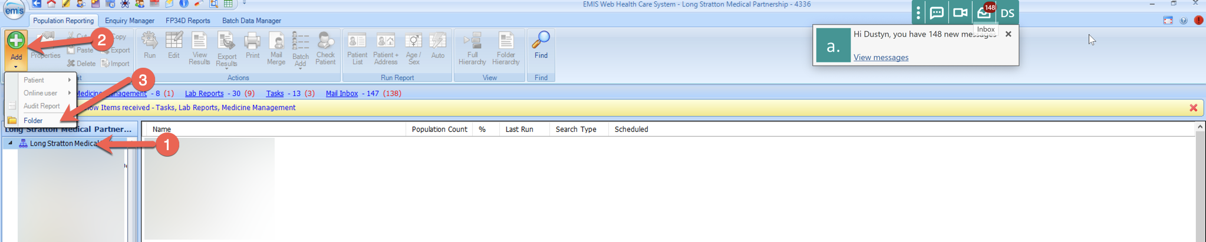
Task: Open the quick access toolbar customize arrow
Action: (243, 4)
